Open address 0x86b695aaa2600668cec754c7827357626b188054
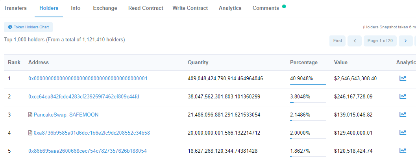Image resolution: width=416 pixels, height=161 pixels. coord(87,151)
